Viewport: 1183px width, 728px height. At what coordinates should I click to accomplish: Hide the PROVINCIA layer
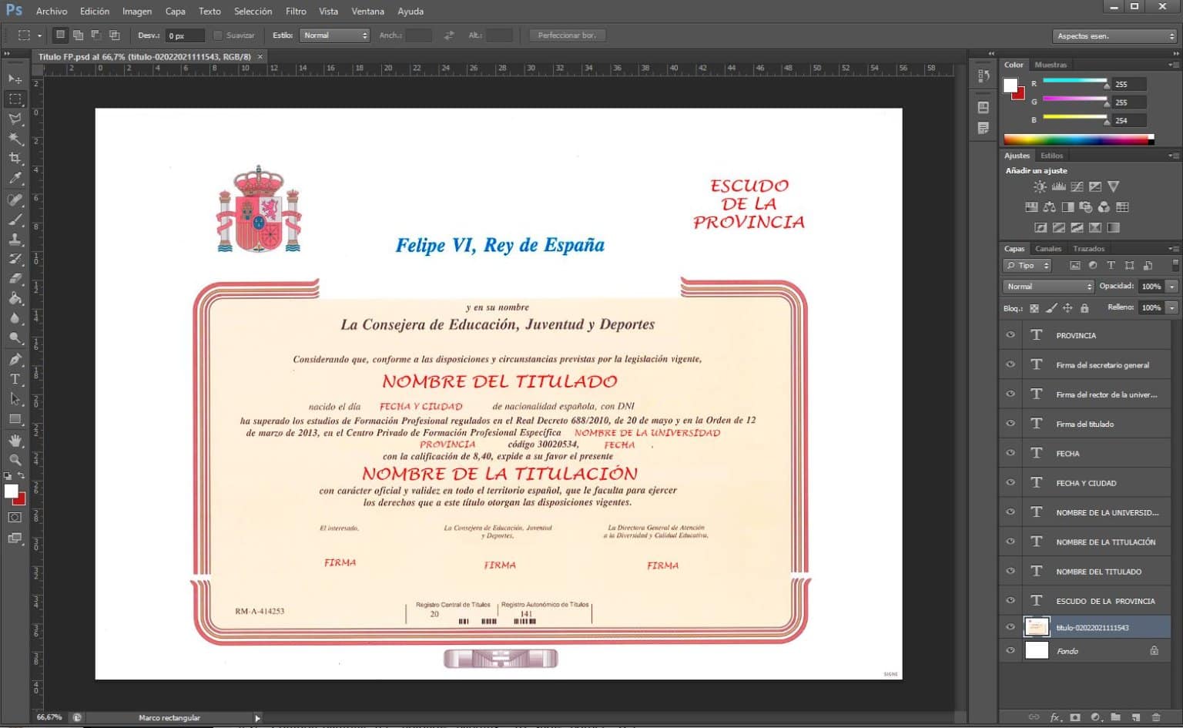pos(1010,335)
